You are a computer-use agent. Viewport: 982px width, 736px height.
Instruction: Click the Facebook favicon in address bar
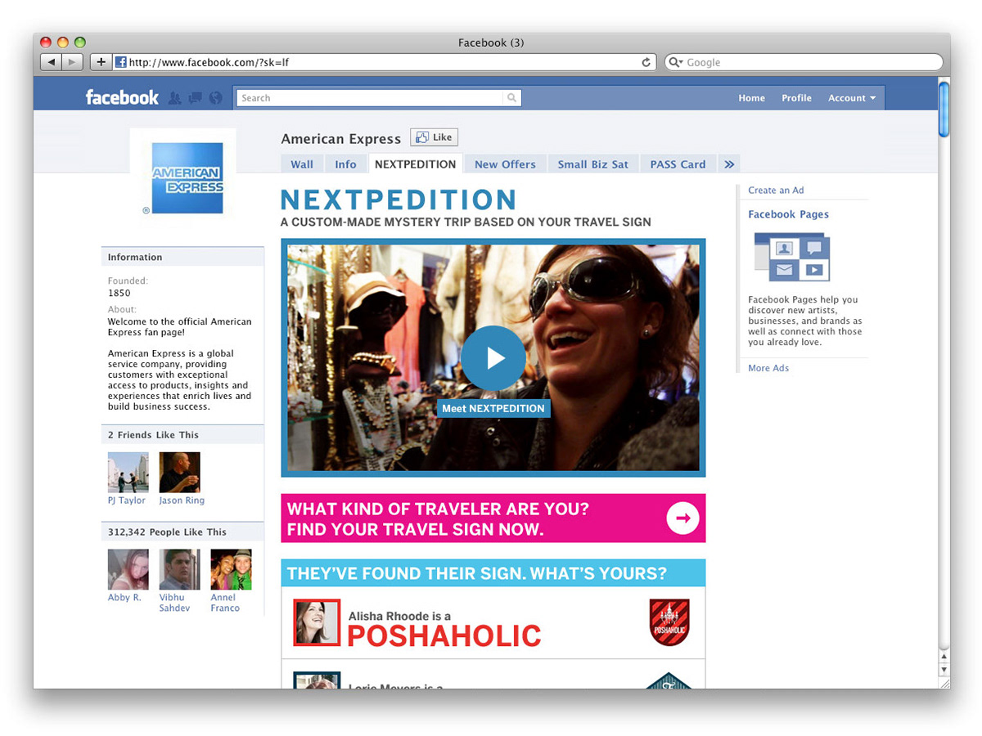pyautogui.click(x=120, y=62)
